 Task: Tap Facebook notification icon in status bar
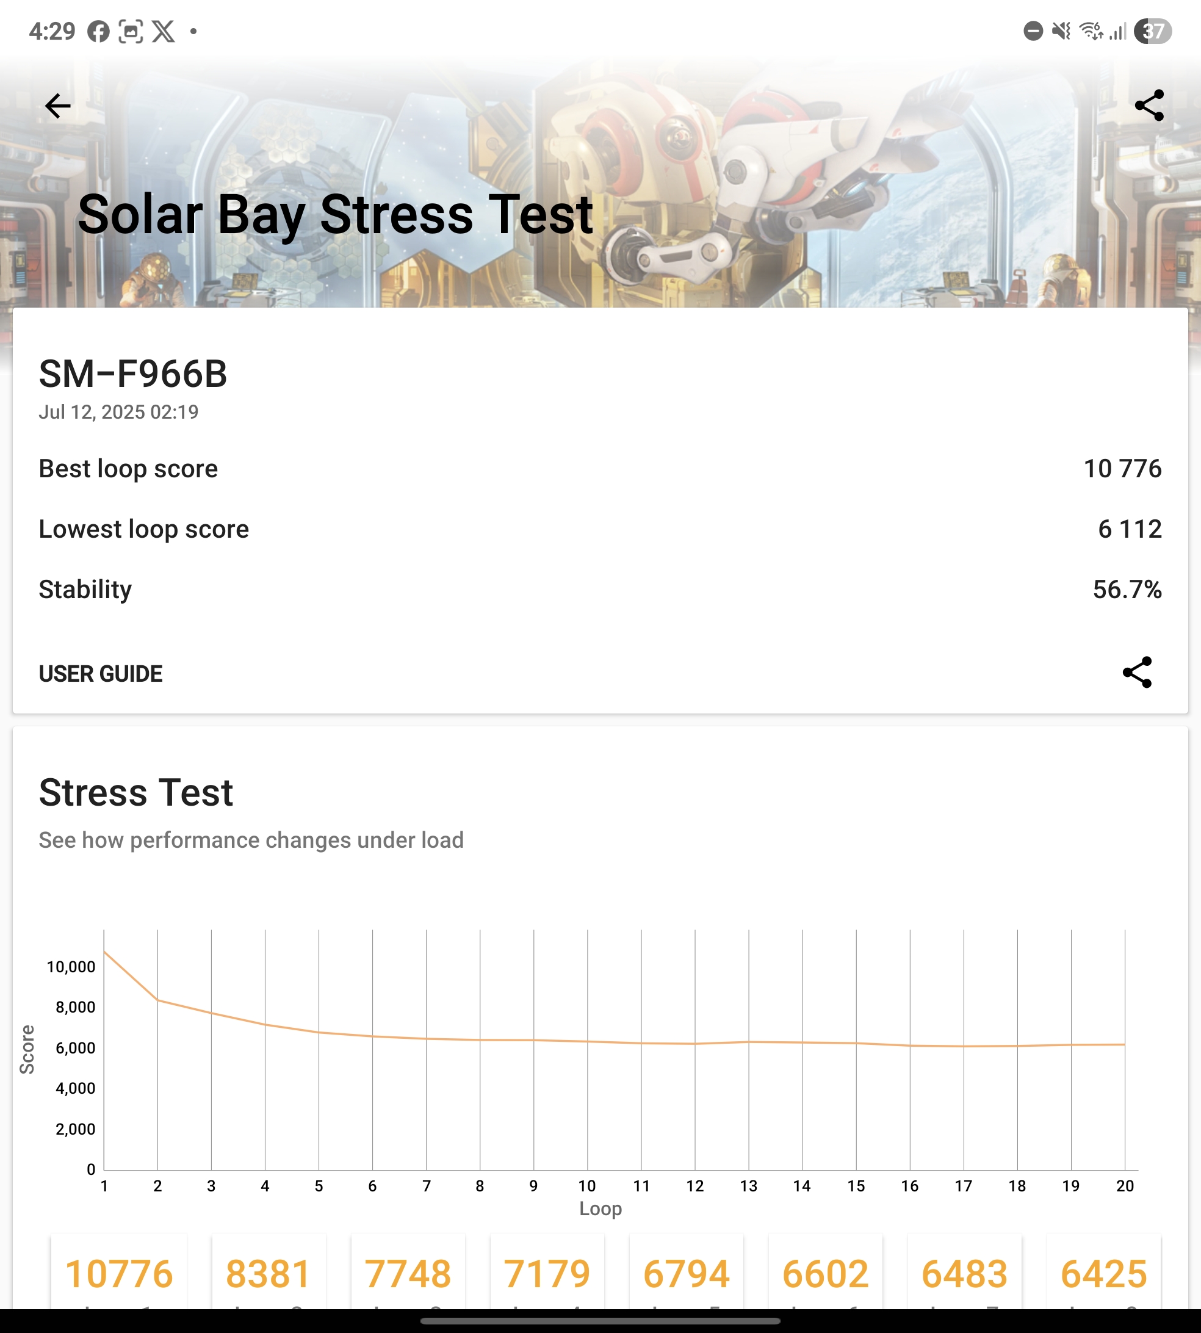98,31
